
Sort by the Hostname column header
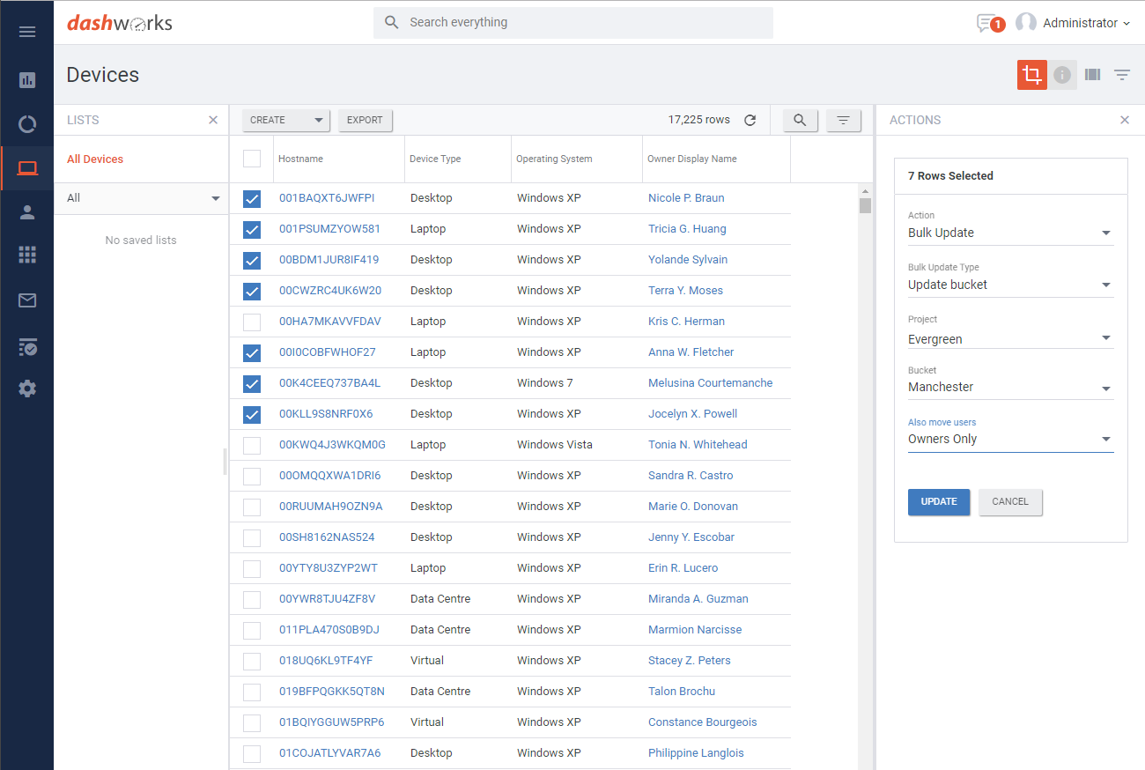pos(300,159)
